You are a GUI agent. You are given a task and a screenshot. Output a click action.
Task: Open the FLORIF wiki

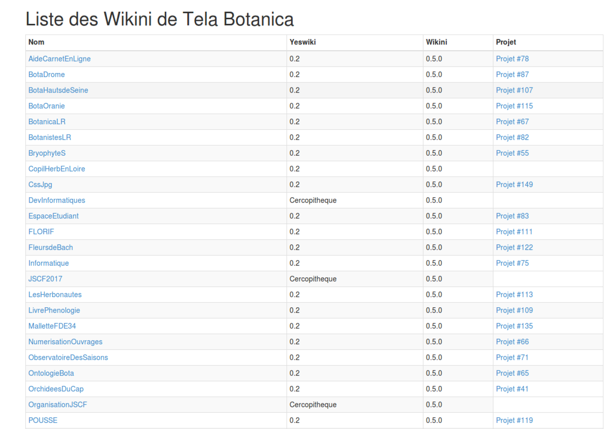tap(41, 232)
